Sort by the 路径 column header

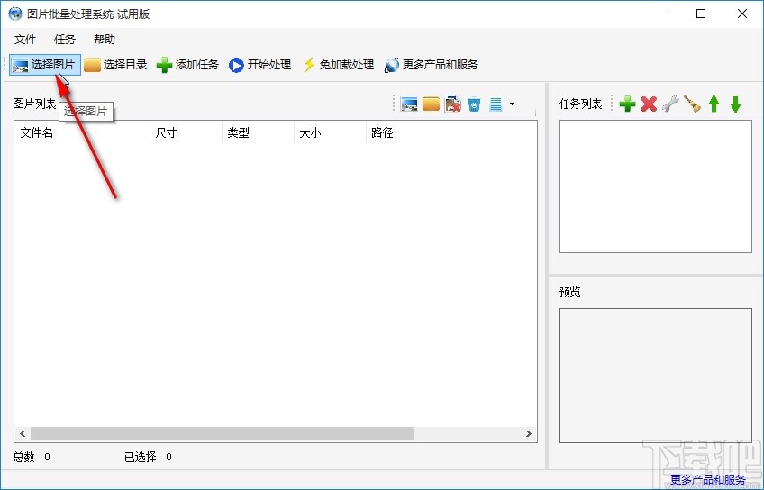(450, 132)
